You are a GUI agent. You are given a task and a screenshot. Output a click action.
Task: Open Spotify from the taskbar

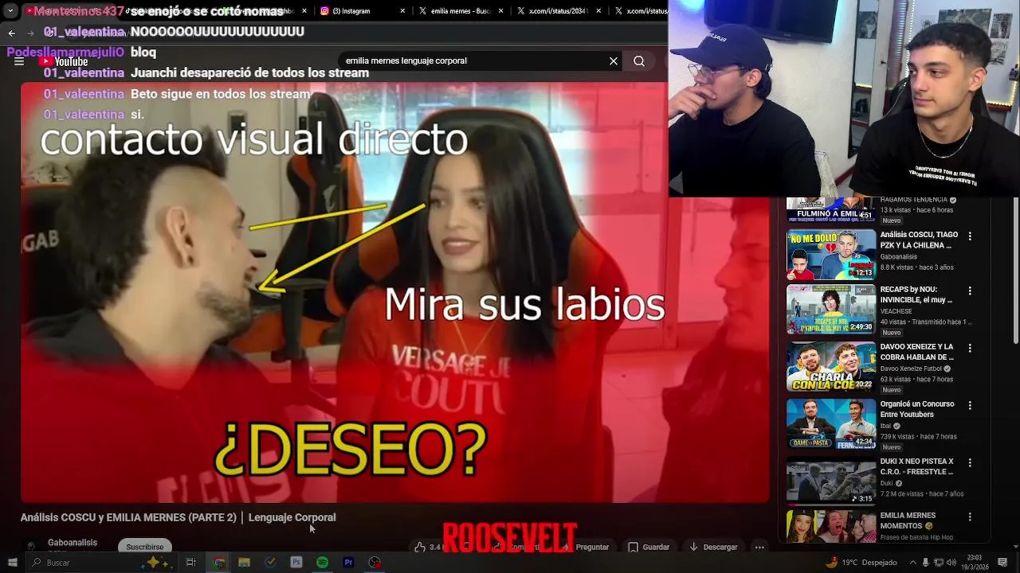coord(322,563)
